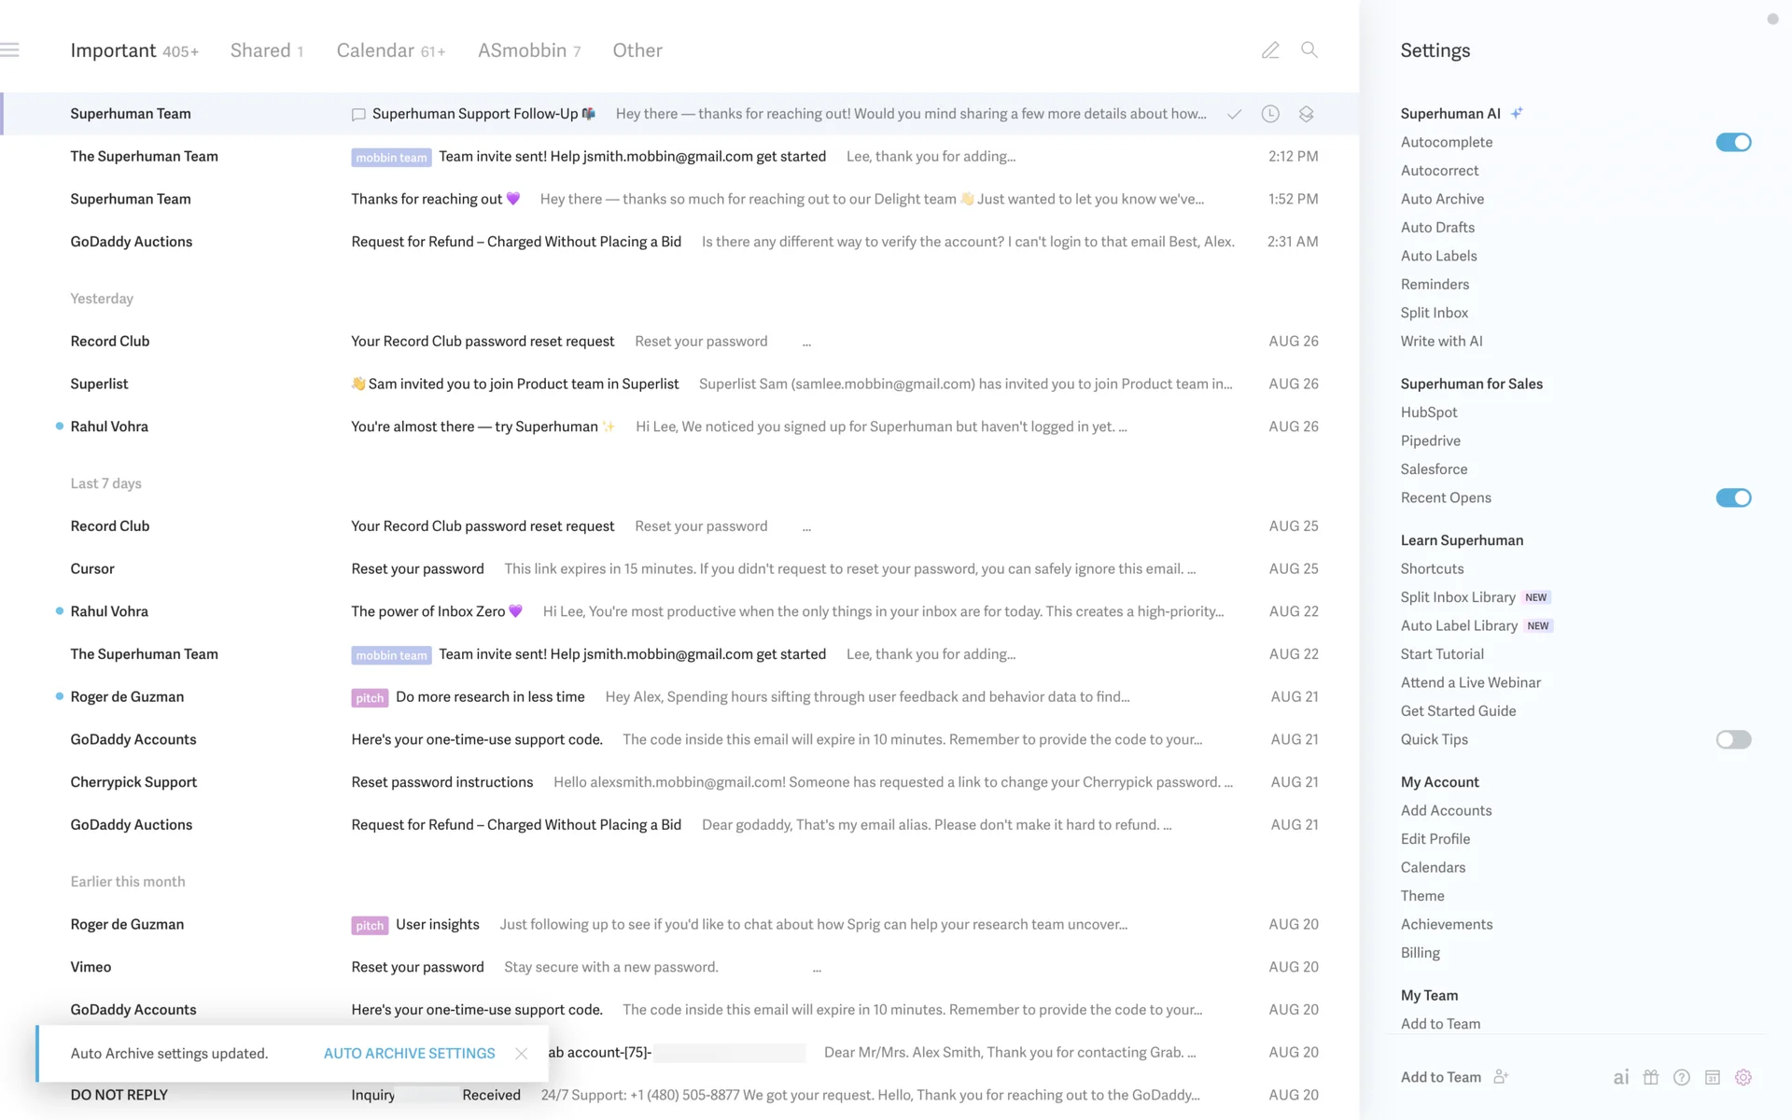Click the compose pencil icon
The image size is (1792, 1120).
tap(1270, 50)
